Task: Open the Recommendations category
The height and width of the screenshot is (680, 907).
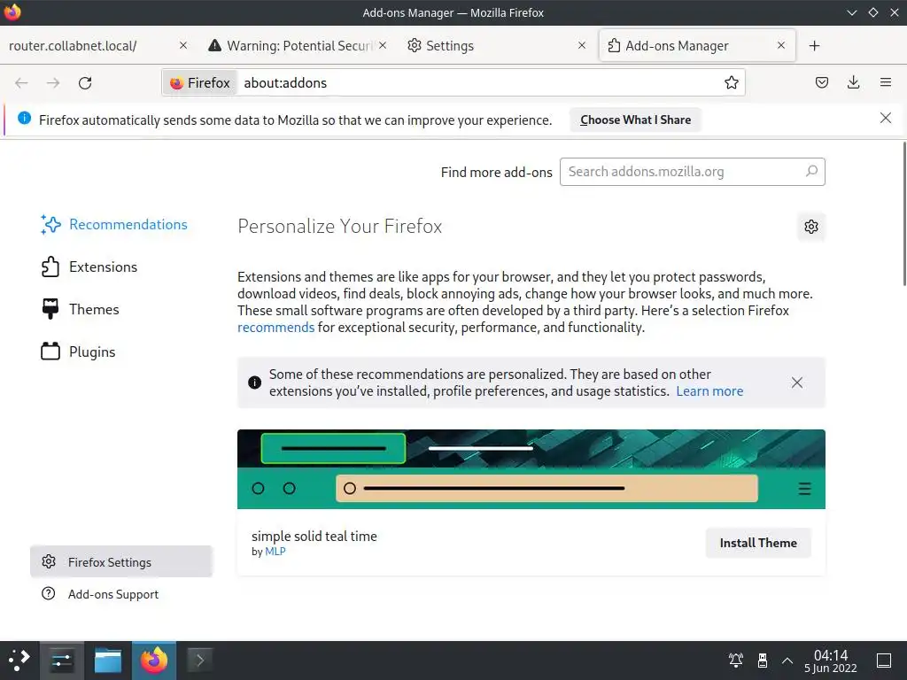Action: click(114, 224)
